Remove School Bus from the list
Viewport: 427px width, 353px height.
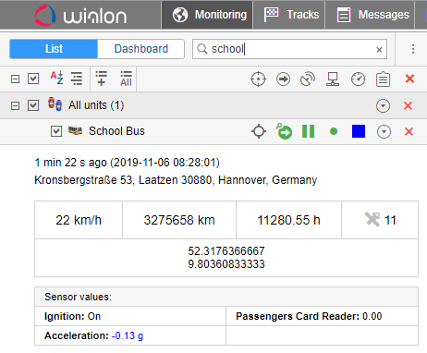click(x=409, y=131)
